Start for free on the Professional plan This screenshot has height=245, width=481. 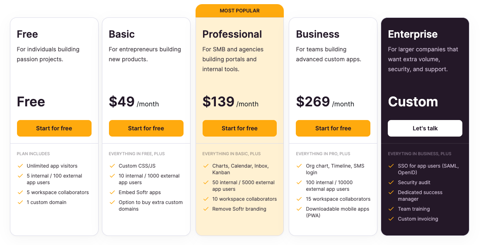[239, 128]
